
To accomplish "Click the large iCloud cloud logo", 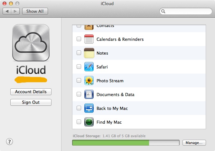I will coord(31,43).
